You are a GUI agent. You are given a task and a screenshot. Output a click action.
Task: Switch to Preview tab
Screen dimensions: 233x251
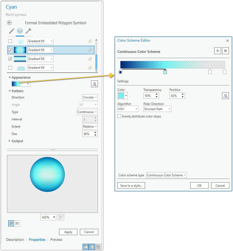pos(56,240)
